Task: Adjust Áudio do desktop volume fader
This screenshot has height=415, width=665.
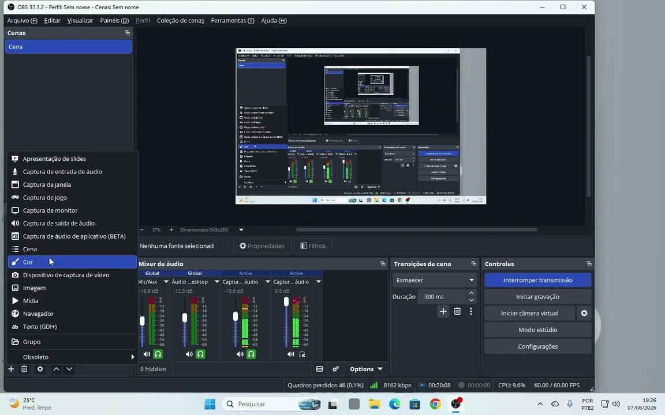Action: tap(185, 318)
